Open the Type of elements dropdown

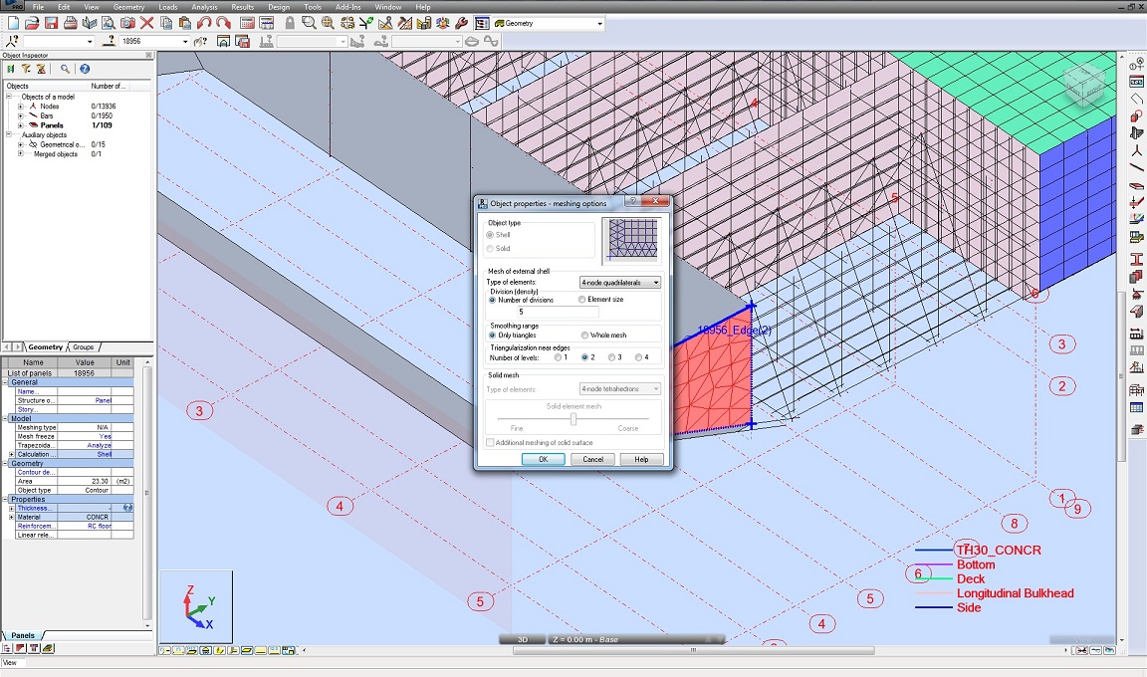620,283
